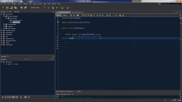The width and height of the screenshot is (182, 102).
Task: Collapse the Source Packages node
Action: (x=4, y=16)
